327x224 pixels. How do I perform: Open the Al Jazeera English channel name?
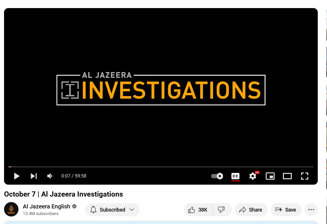[x=46, y=206]
